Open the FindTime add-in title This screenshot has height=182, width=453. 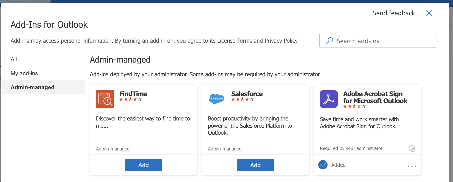[x=133, y=94]
